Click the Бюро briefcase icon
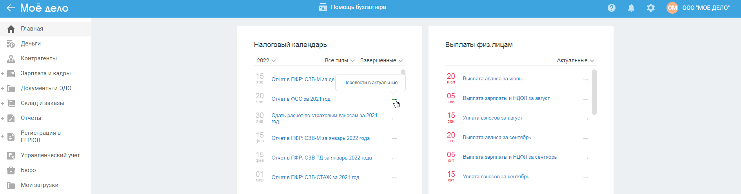This screenshot has width=741, height=194. [11, 170]
